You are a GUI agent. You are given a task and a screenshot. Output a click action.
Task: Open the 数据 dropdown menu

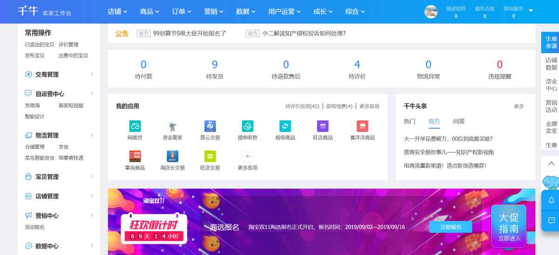pos(246,12)
